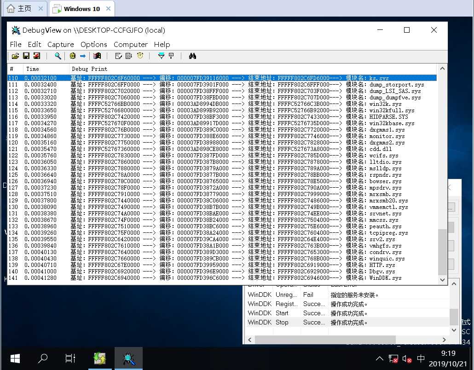Click the DebugView vertical scrollbar thumb
The width and height of the screenshot is (474, 370).
pyautogui.click(x=442, y=252)
